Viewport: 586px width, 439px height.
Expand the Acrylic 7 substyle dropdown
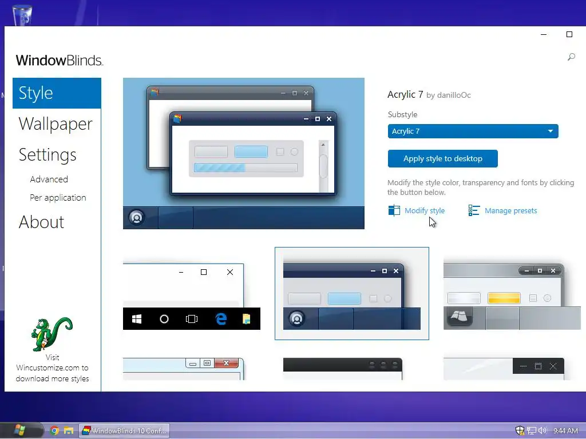[x=473, y=131]
